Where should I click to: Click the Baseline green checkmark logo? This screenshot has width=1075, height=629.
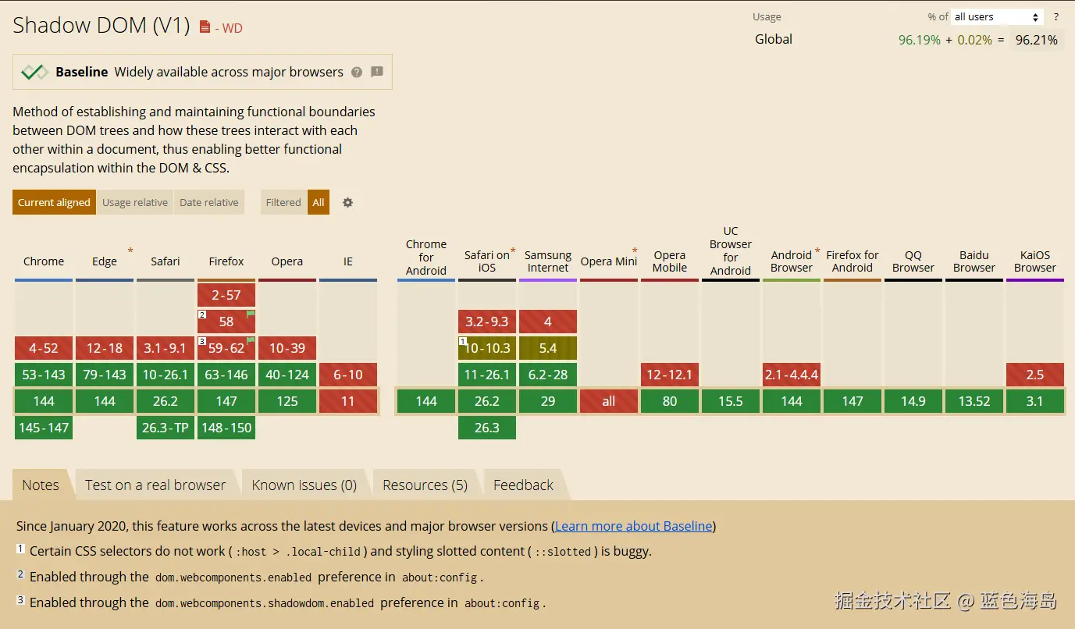34,72
